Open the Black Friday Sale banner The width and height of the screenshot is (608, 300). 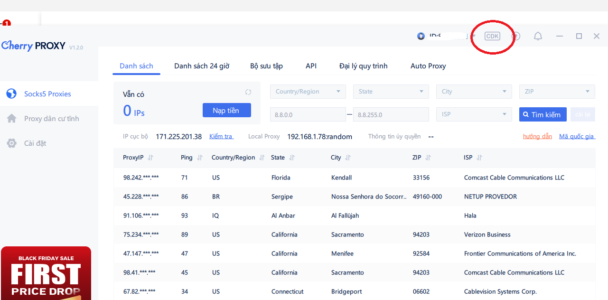(x=46, y=273)
